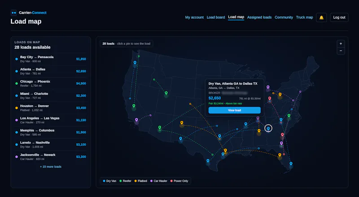
Task: Open the Assigned loads tab
Action: 259,17
